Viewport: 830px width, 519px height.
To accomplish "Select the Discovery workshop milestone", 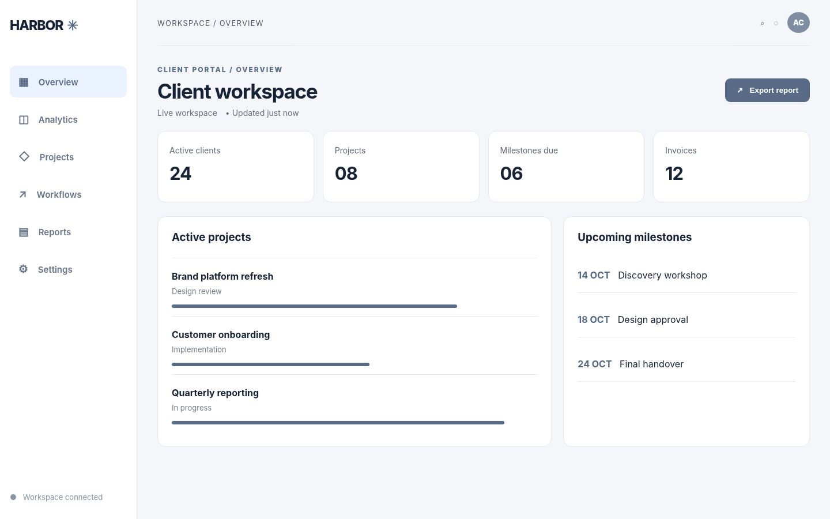I will pos(686,275).
